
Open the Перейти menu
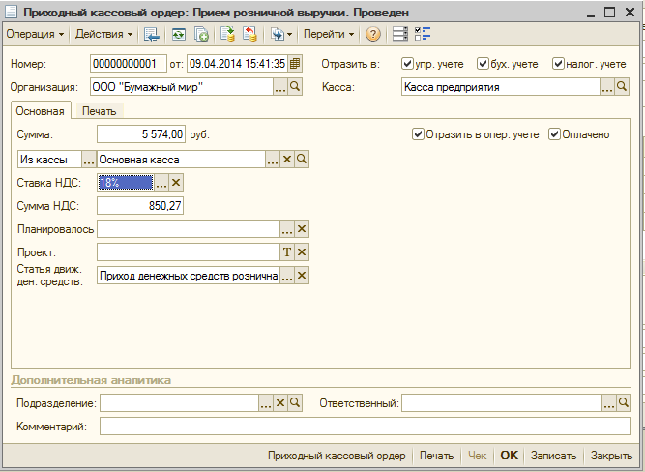[x=329, y=34]
